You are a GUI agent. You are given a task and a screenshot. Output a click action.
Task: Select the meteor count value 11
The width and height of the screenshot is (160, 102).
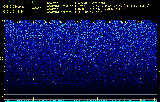pyautogui.click(x=37, y=12)
